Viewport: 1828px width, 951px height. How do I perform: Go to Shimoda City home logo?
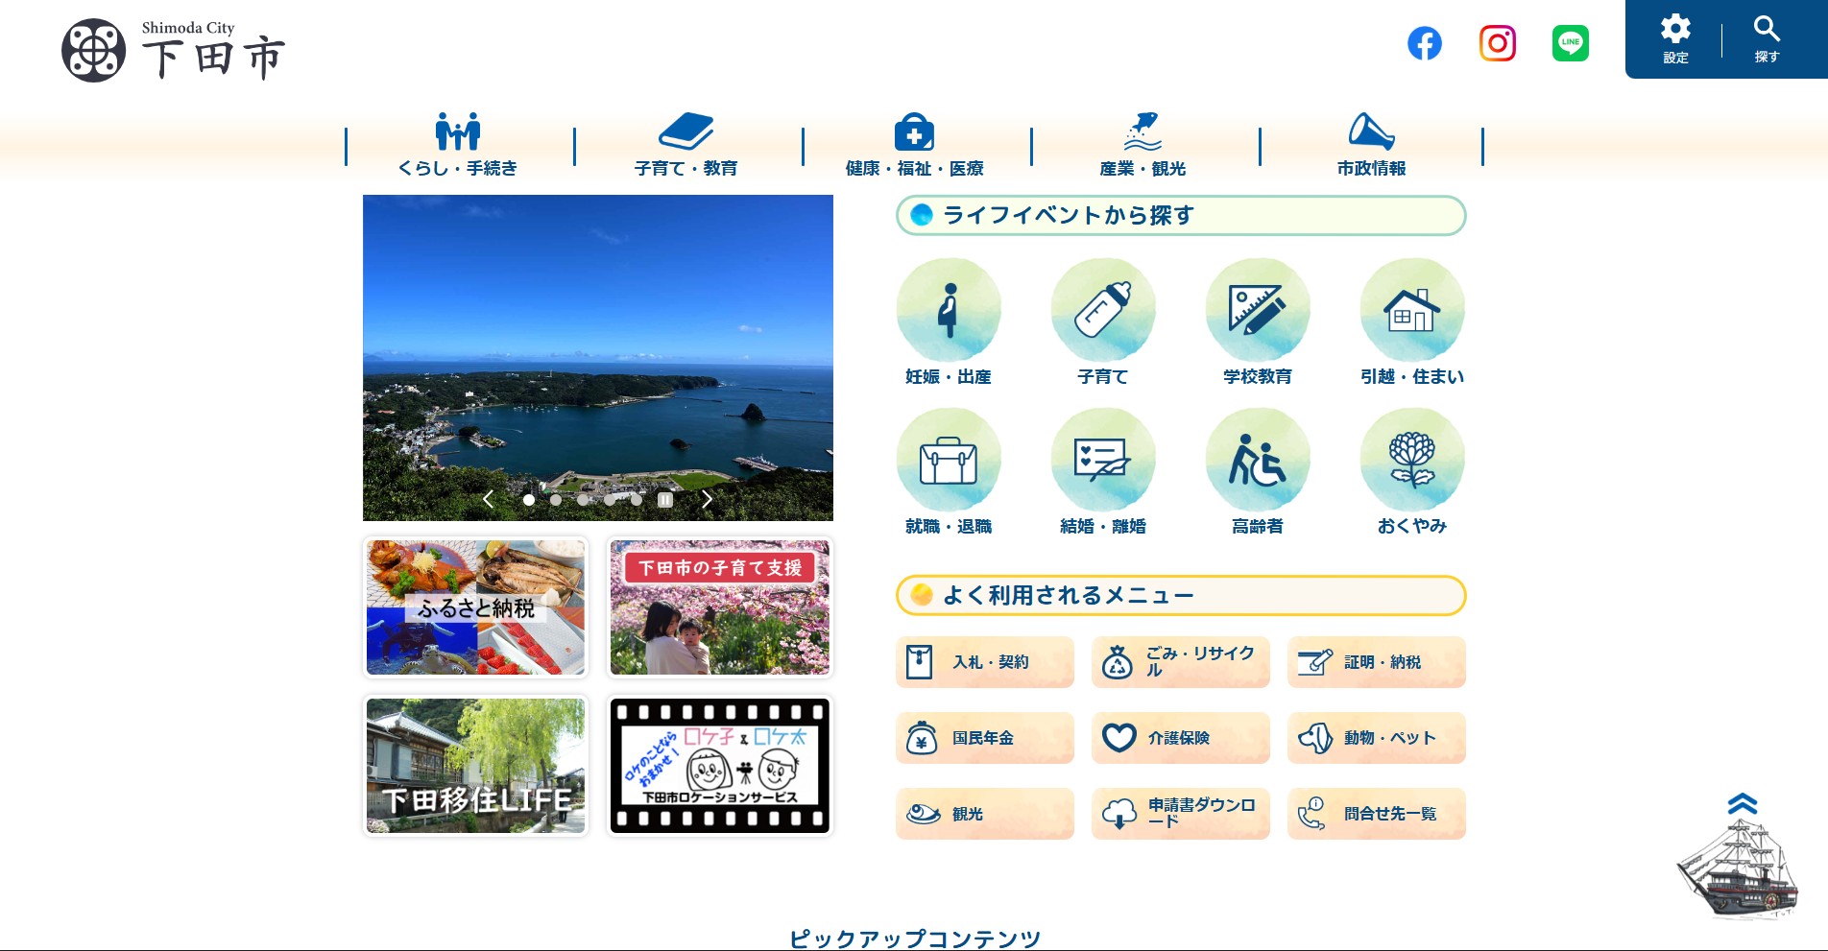coord(174,50)
